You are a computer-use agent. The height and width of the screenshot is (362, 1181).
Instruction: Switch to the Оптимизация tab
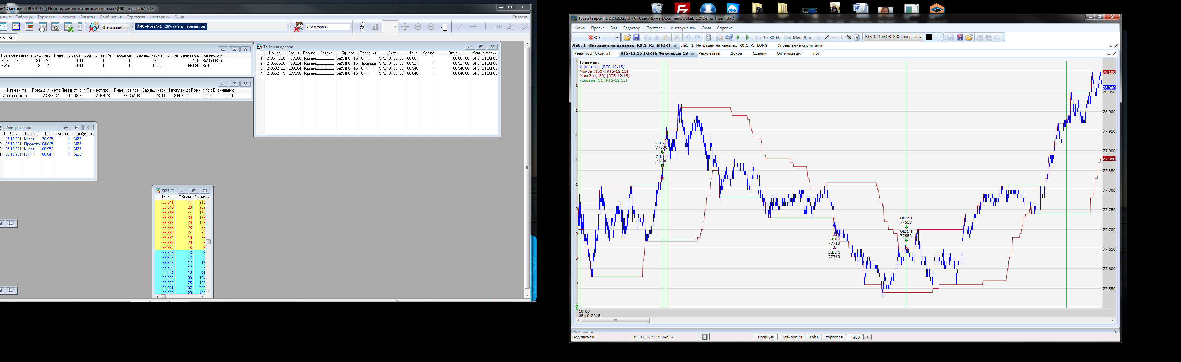click(x=789, y=54)
